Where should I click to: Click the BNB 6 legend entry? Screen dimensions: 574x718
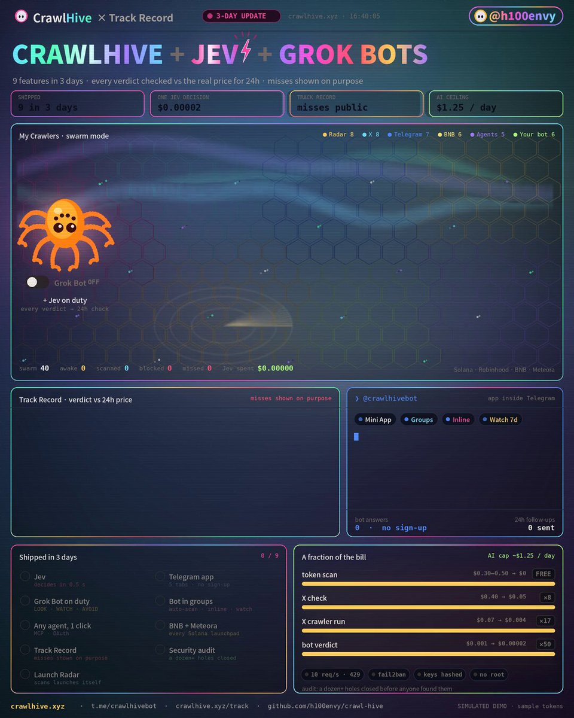point(449,135)
